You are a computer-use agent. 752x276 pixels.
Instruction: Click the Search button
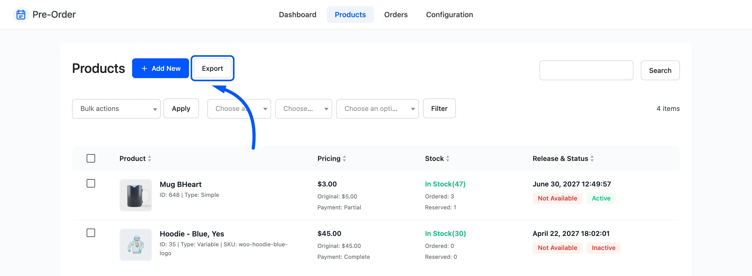[660, 70]
